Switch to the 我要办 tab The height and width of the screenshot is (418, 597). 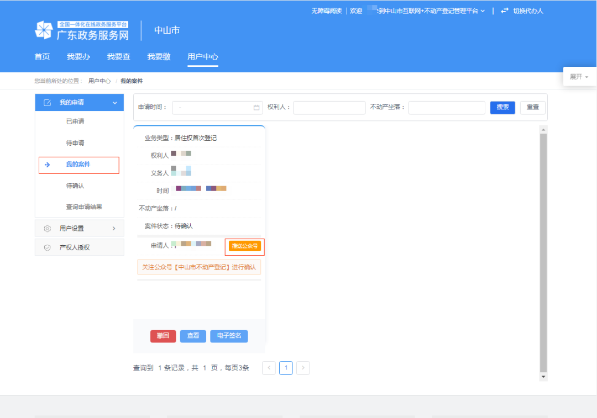[x=78, y=56]
